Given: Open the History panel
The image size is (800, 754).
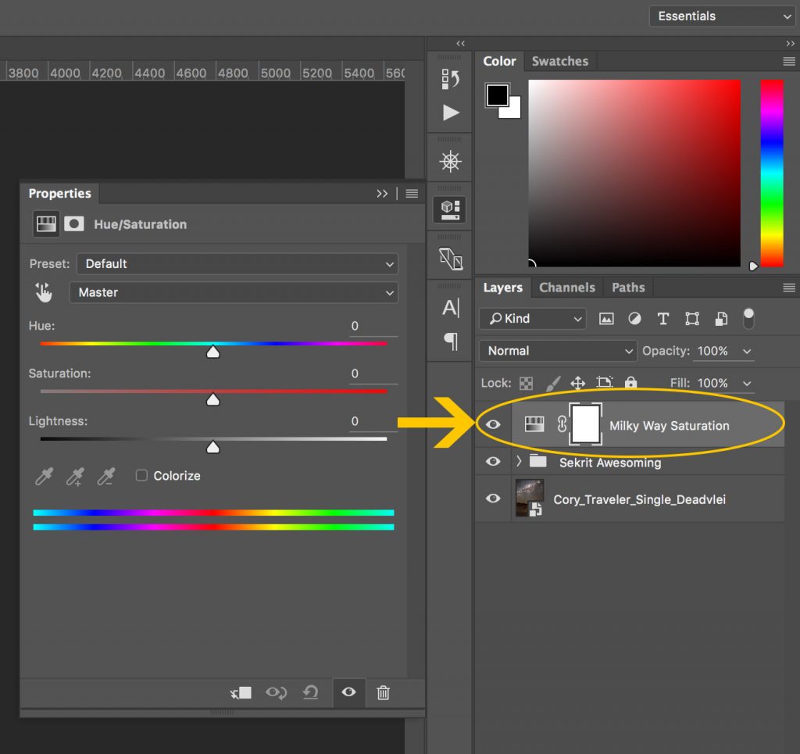Looking at the screenshot, I should click(x=449, y=78).
